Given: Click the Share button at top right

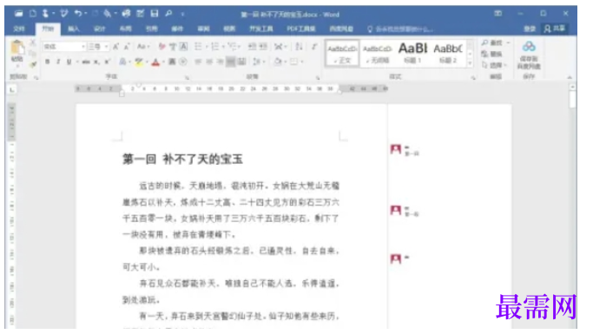Looking at the screenshot, I should coord(555,29).
